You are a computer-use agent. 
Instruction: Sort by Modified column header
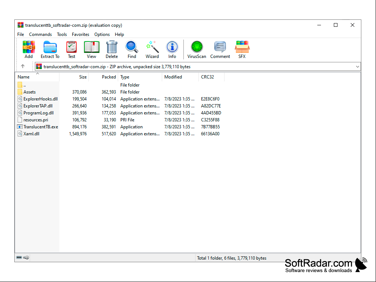tap(180, 77)
